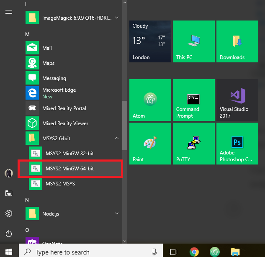
Task: Expand the Node.js folder chevron
Action: click(117, 213)
